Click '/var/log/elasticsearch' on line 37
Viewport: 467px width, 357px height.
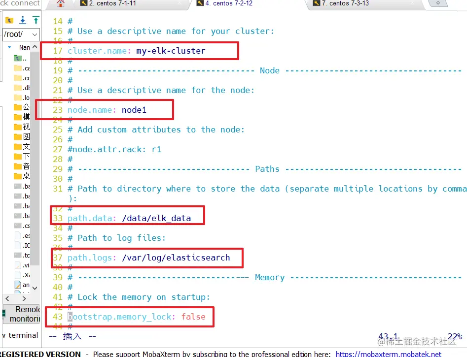176,258
